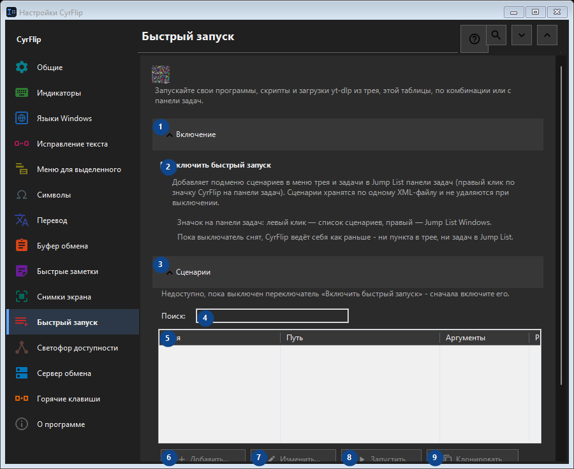Screen dimensions: 574x469
Task: Minimize the Настройки CyrFlip window
Action: 513,12
